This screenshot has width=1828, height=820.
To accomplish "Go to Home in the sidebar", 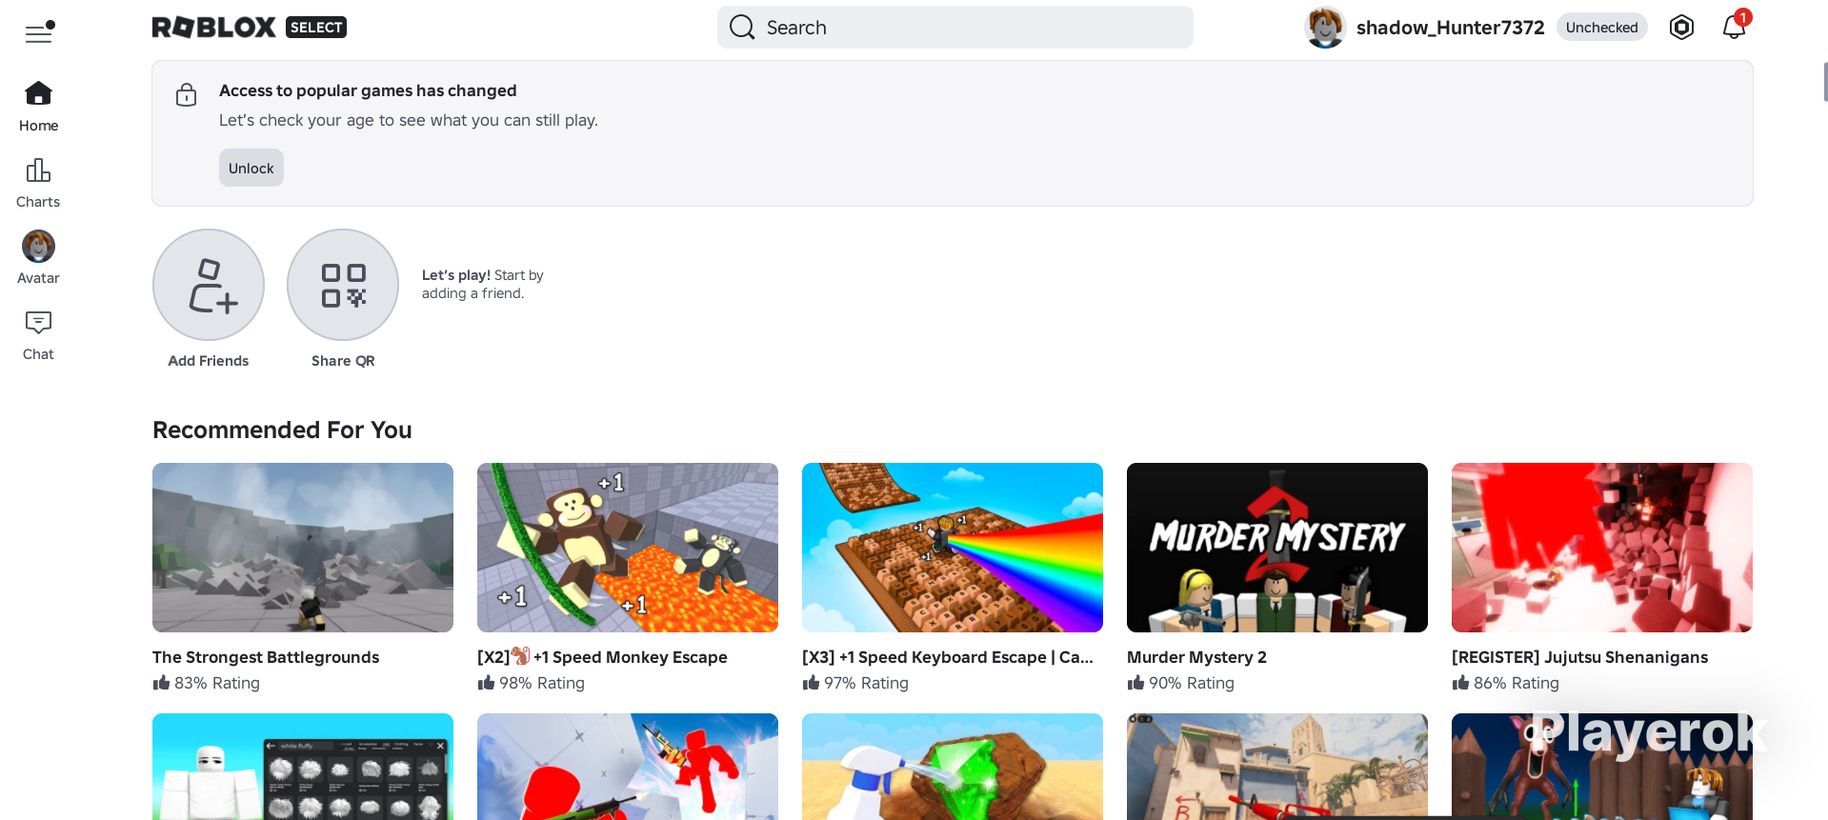I will click(x=38, y=106).
